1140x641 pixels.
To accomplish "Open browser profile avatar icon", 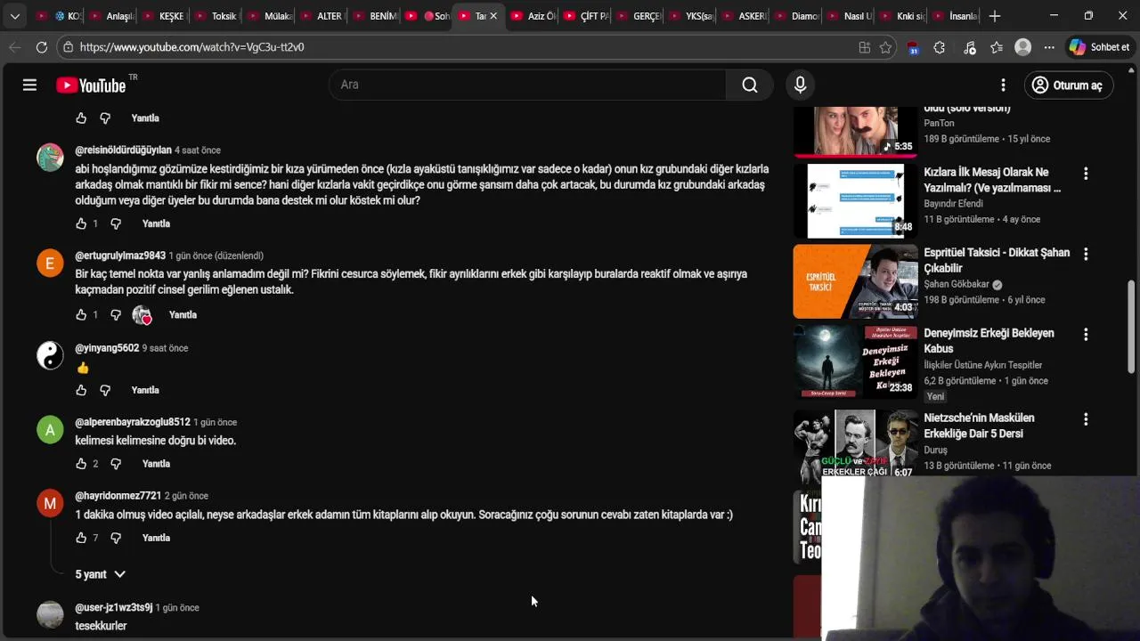I will coord(1022,47).
